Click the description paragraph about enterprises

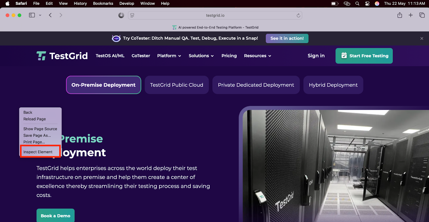[x=123, y=182]
